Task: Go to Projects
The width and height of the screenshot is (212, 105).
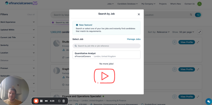Action: [x=163, y=4]
